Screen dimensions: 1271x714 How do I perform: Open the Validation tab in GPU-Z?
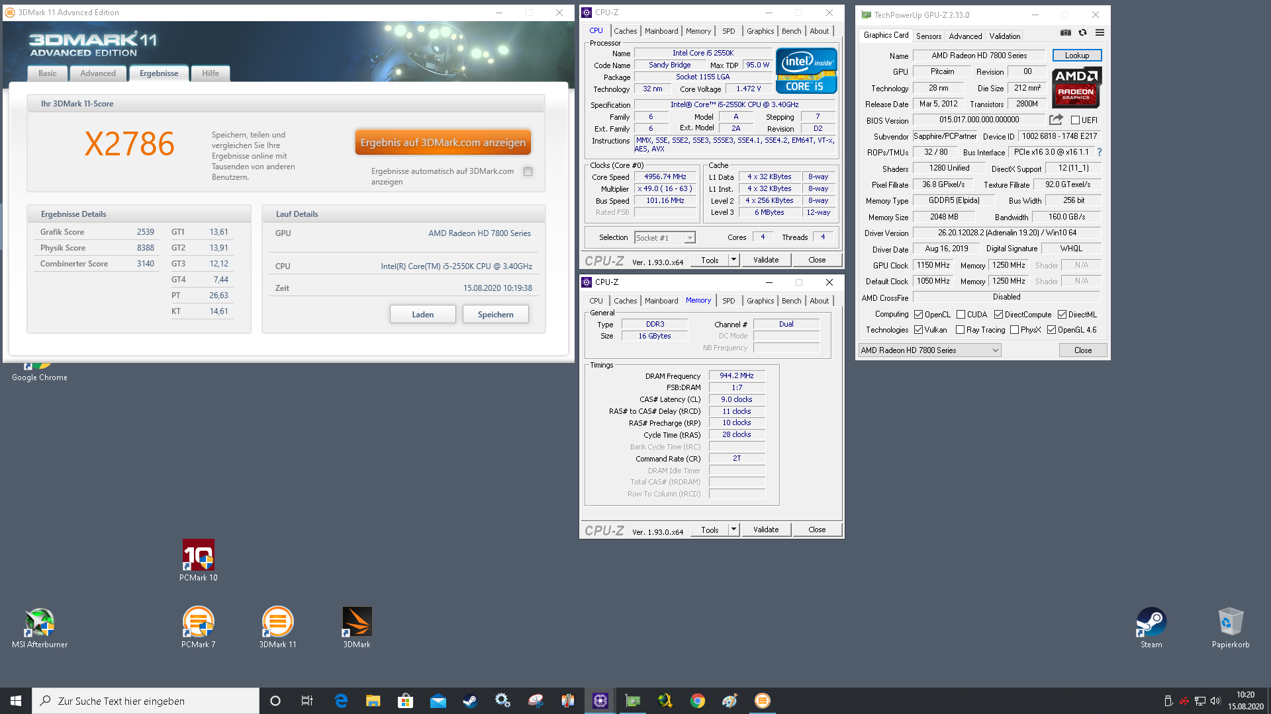click(x=1004, y=36)
